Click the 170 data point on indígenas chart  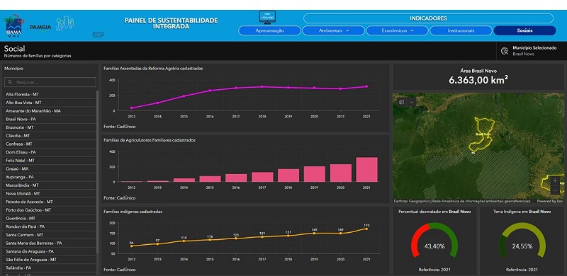coord(366,229)
